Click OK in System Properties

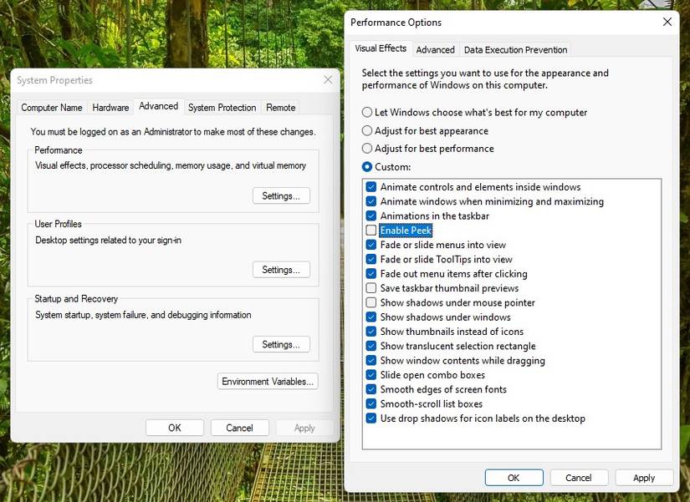click(x=175, y=428)
